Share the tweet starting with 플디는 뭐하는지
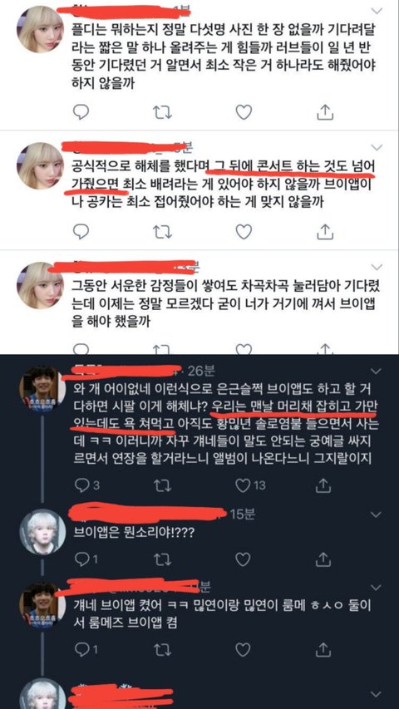Image resolution: width=399 pixels, height=709 pixels. coord(324,111)
